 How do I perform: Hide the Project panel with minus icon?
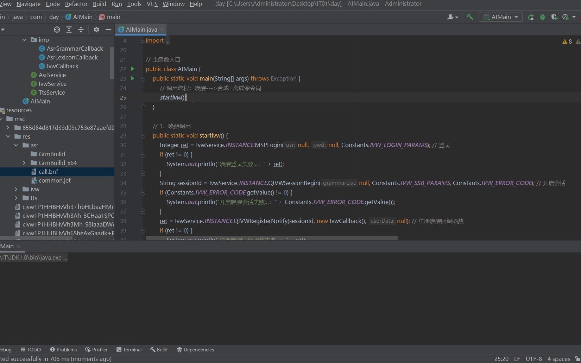108,30
